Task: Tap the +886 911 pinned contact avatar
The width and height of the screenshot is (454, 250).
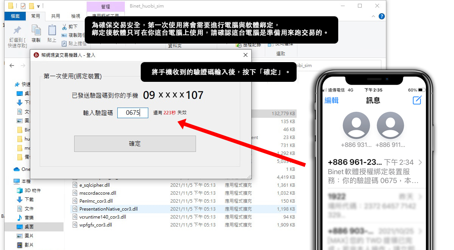Action: tap(390, 125)
